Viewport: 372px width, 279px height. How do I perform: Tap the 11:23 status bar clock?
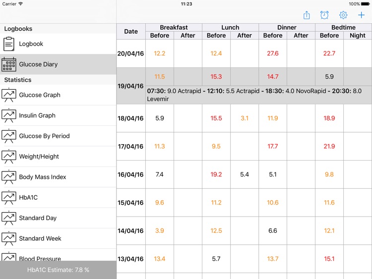pyautogui.click(x=186, y=4)
